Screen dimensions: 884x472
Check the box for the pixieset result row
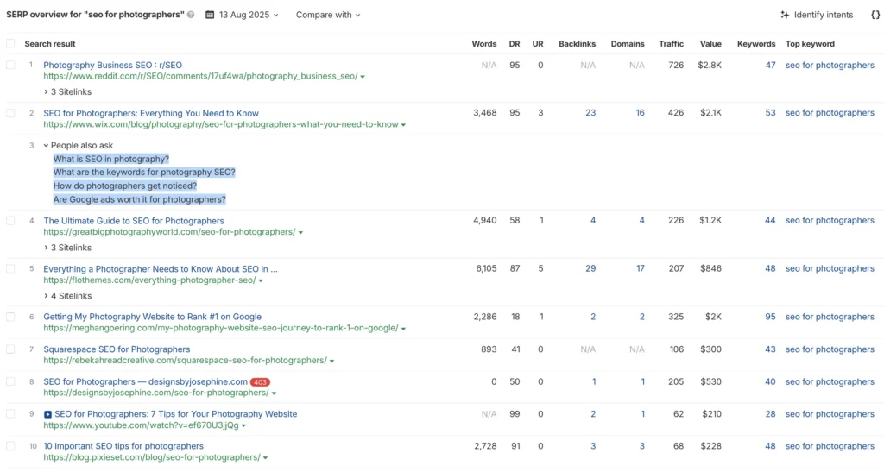[x=10, y=446]
